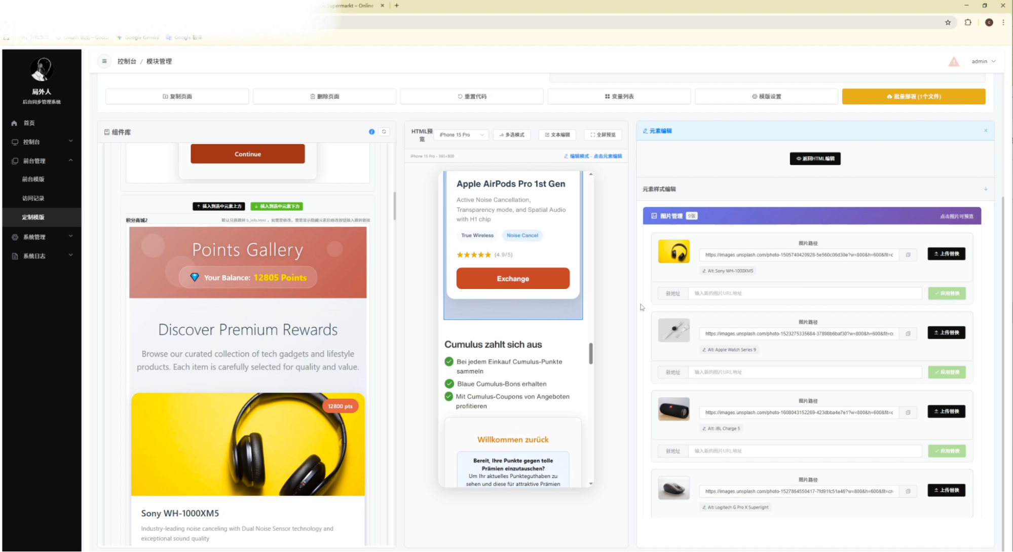Open browser extensions puzzle icon
This screenshot has height=552, width=1013.
pos(968,22)
